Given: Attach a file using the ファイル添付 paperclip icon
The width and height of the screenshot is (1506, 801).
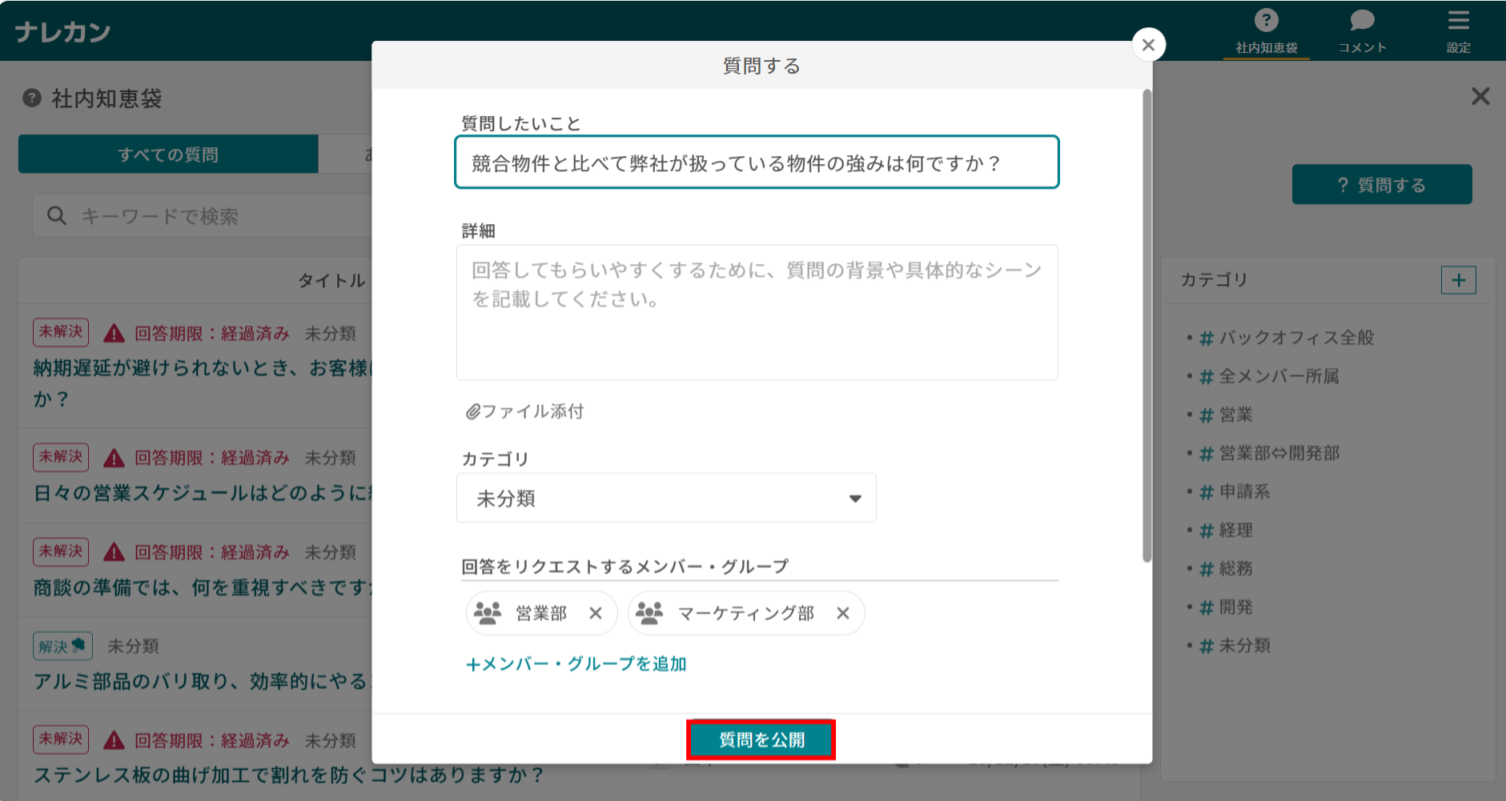Looking at the screenshot, I should pyautogui.click(x=472, y=411).
